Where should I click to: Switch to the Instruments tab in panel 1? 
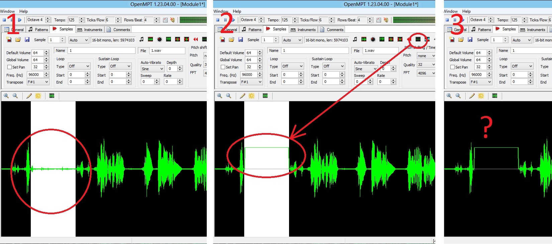pyautogui.click(x=90, y=30)
